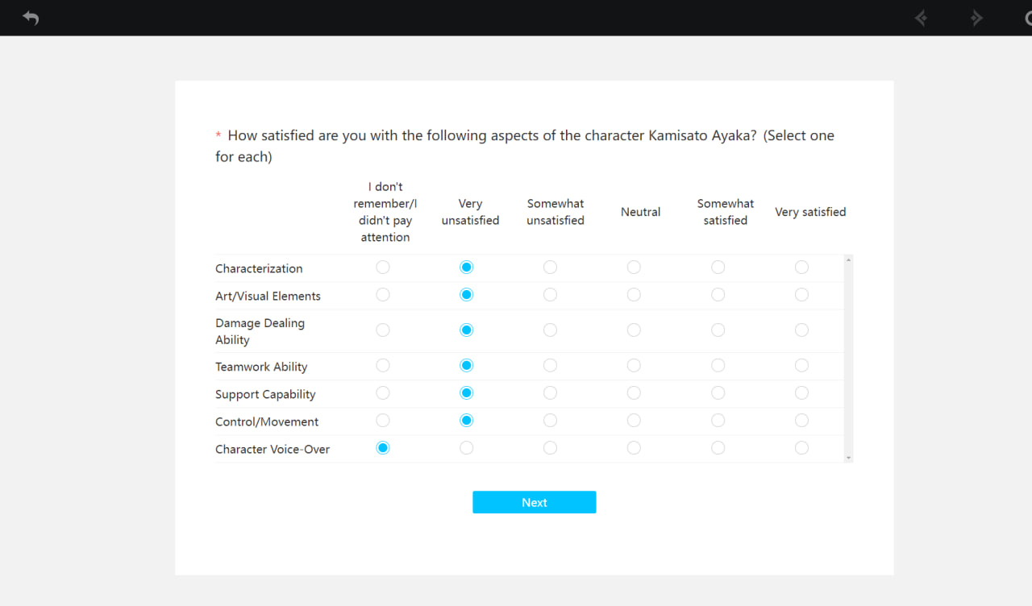Select Very unsatisfied for Damage Dealing Ability
The image size is (1032, 606).
point(467,330)
